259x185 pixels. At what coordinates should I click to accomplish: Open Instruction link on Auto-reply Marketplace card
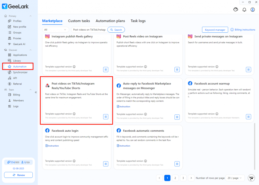pos(123,107)
